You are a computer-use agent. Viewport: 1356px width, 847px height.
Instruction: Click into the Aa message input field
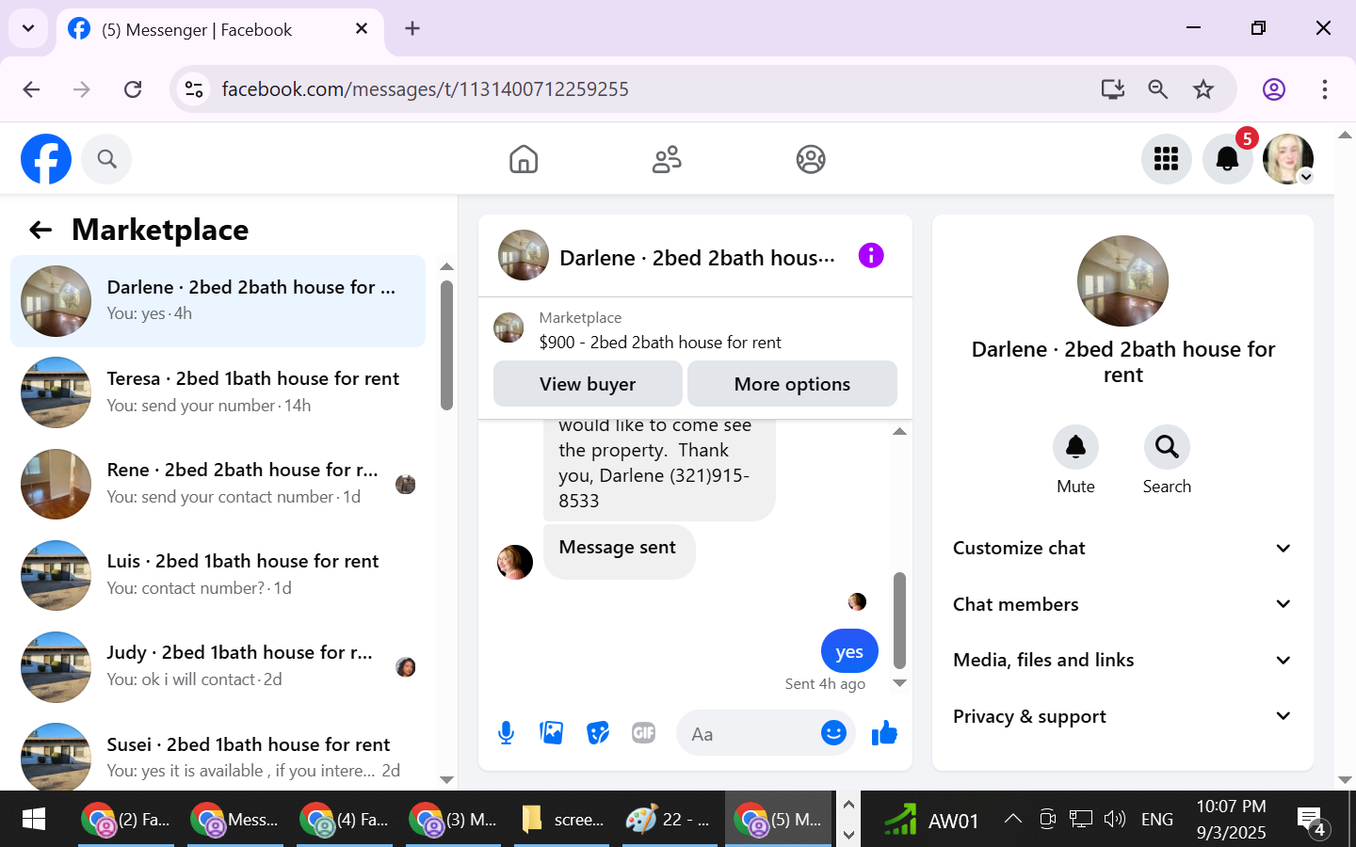(750, 734)
